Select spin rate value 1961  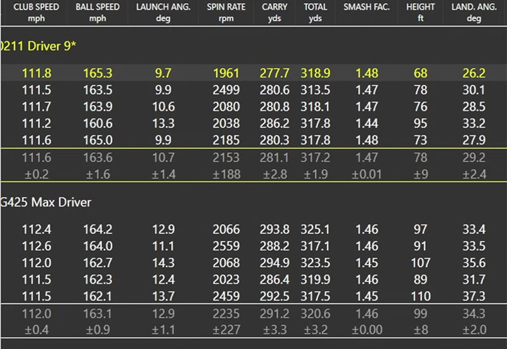click(226, 73)
